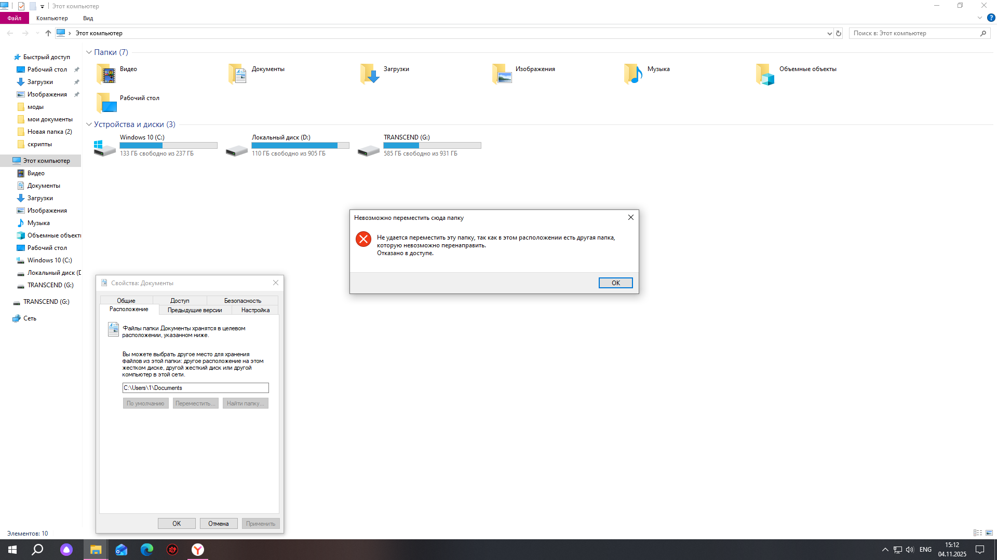Image resolution: width=997 pixels, height=560 pixels.
Task: Click the up-arrow navigation icon
Action: (48, 33)
